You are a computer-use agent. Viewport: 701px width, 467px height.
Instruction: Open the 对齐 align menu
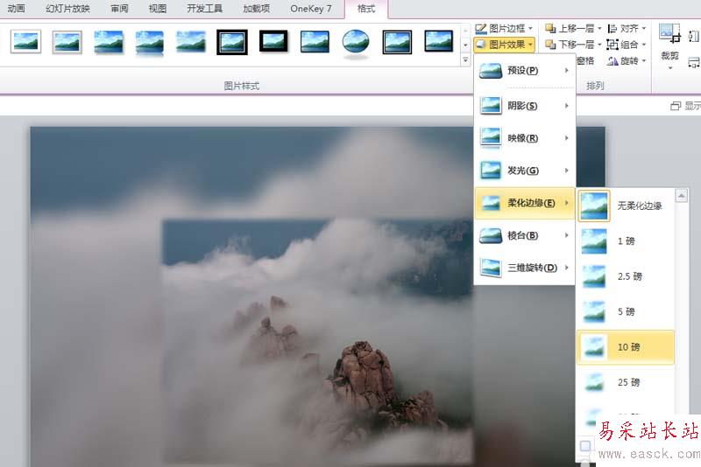(627, 29)
